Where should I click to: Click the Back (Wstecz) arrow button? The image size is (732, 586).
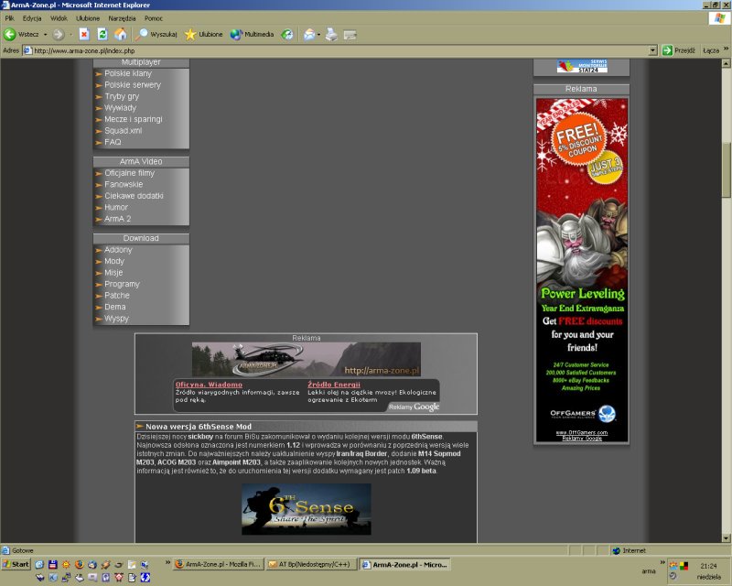(11, 34)
